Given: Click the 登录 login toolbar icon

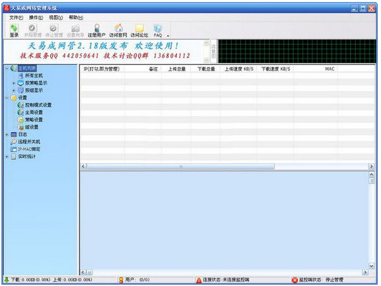Looking at the screenshot, I should (x=14, y=30).
